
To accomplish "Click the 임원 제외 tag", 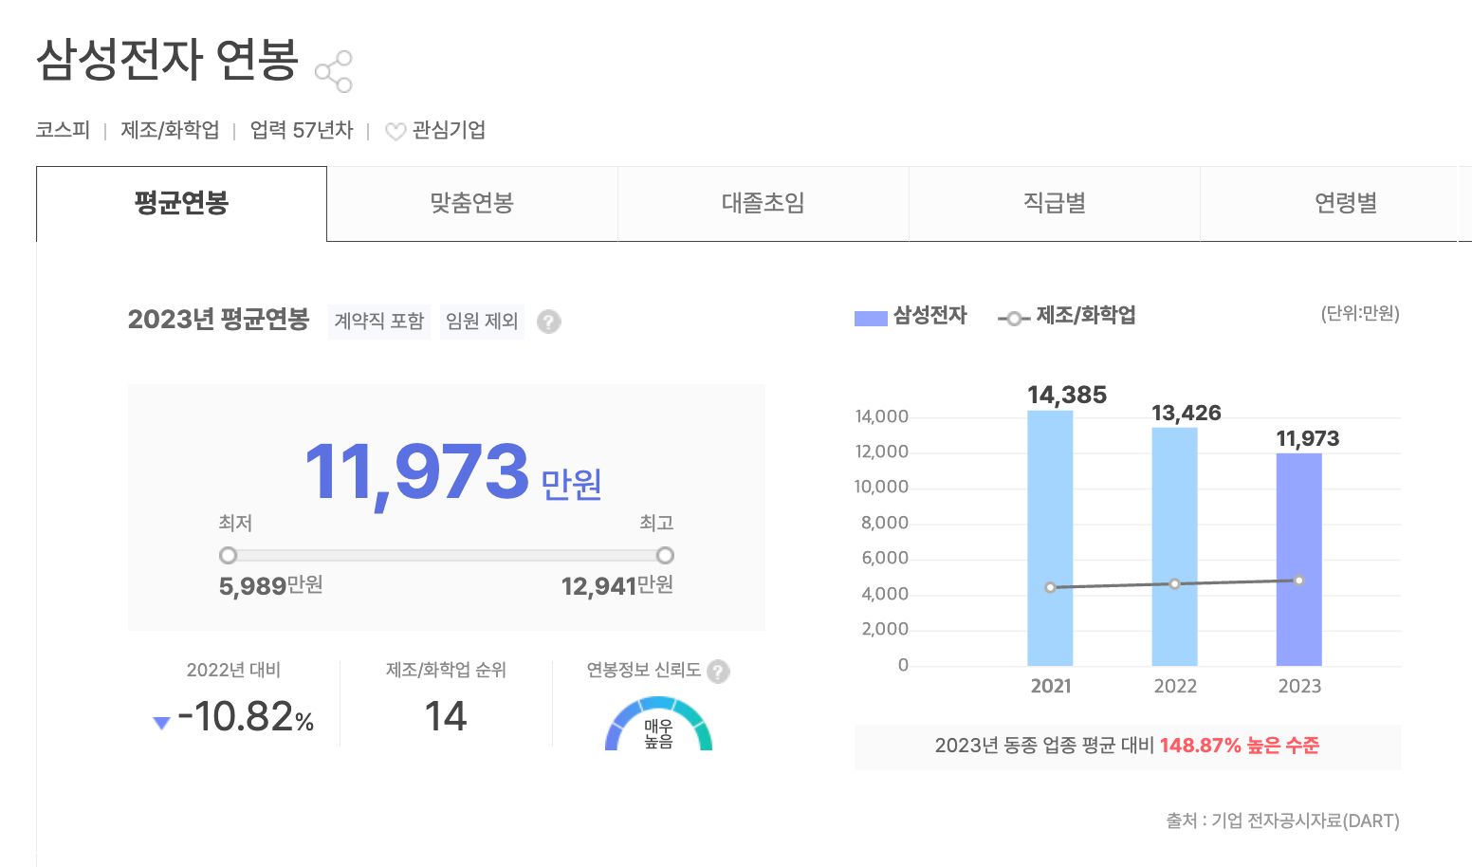I will [482, 322].
